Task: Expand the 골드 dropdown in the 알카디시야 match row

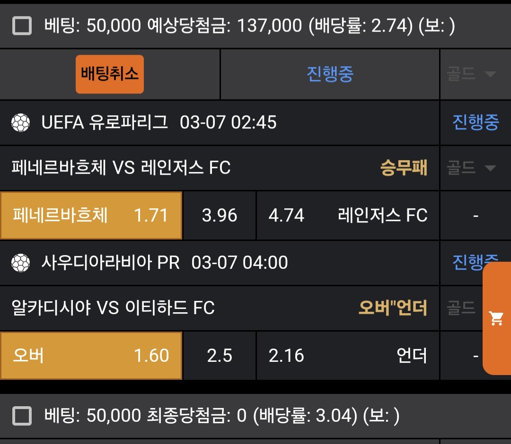Action: [x=461, y=308]
